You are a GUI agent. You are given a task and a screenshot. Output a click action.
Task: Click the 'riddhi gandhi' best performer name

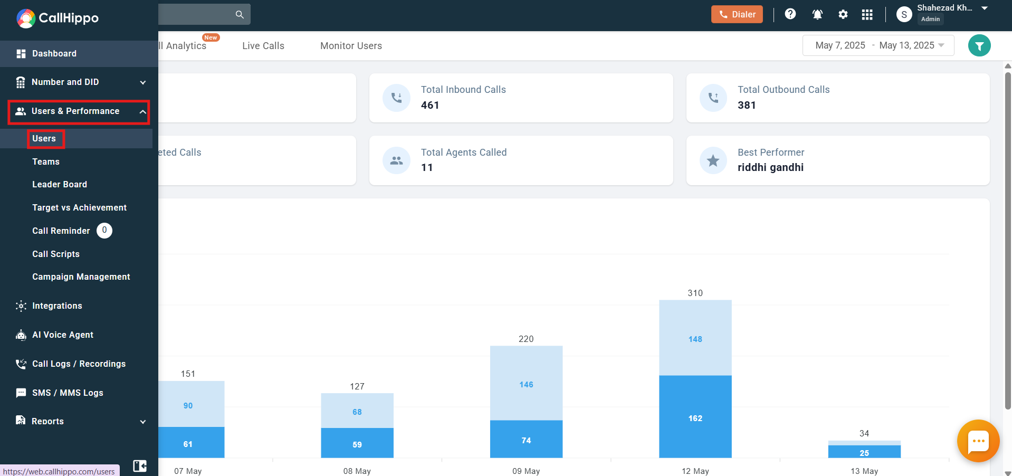tap(770, 167)
